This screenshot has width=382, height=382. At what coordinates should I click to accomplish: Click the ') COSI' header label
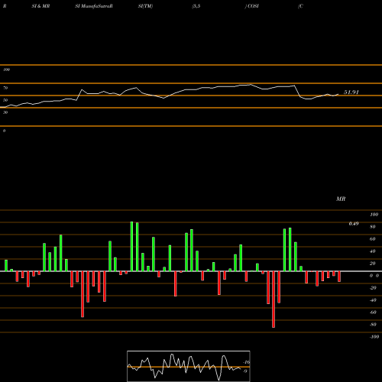coord(252,6)
